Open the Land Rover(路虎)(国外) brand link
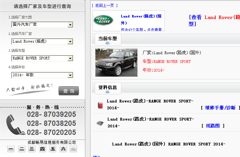Image resolution: width=240 pixels, height=157 pixels. (141, 19)
